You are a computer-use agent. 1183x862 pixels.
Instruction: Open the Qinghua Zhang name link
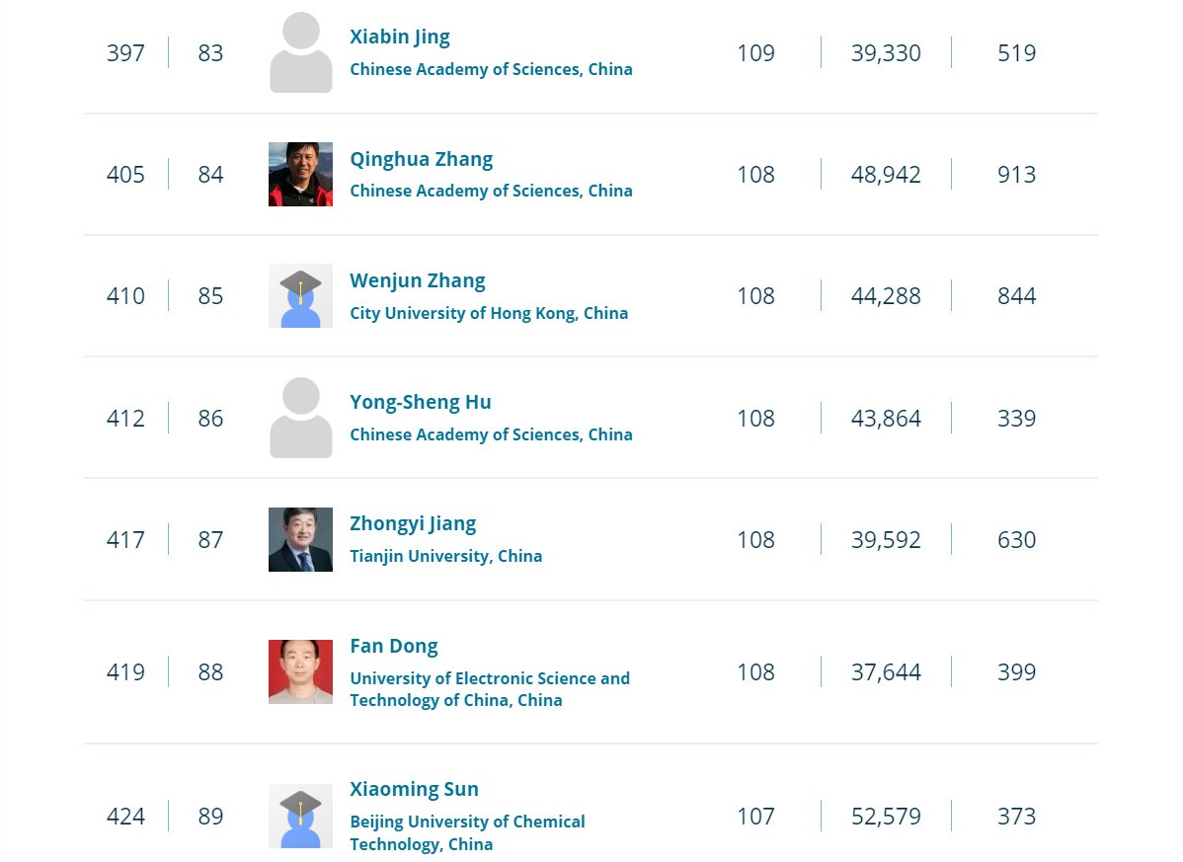pos(421,159)
